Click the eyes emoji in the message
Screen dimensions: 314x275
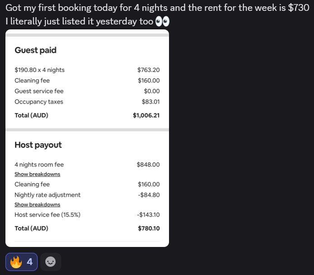point(162,22)
